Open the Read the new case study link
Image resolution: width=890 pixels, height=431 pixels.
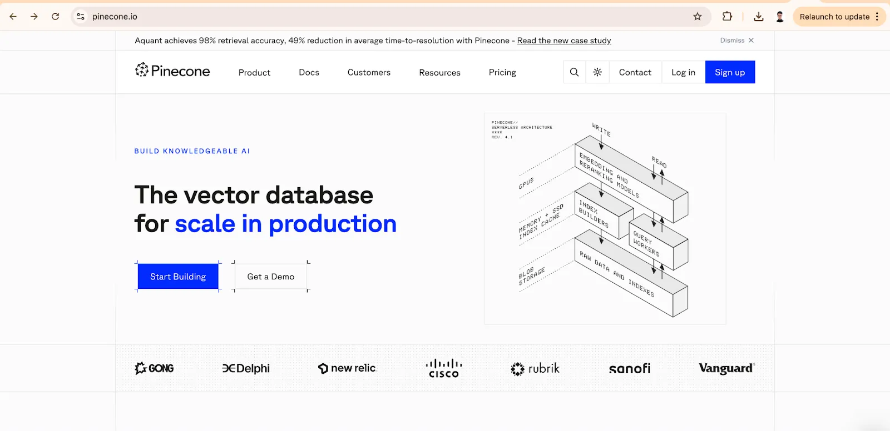tap(564, 41)
